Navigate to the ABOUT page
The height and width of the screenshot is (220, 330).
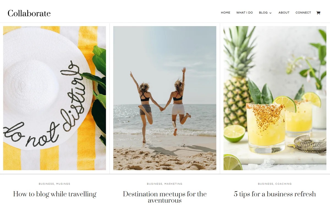(284, 13)
